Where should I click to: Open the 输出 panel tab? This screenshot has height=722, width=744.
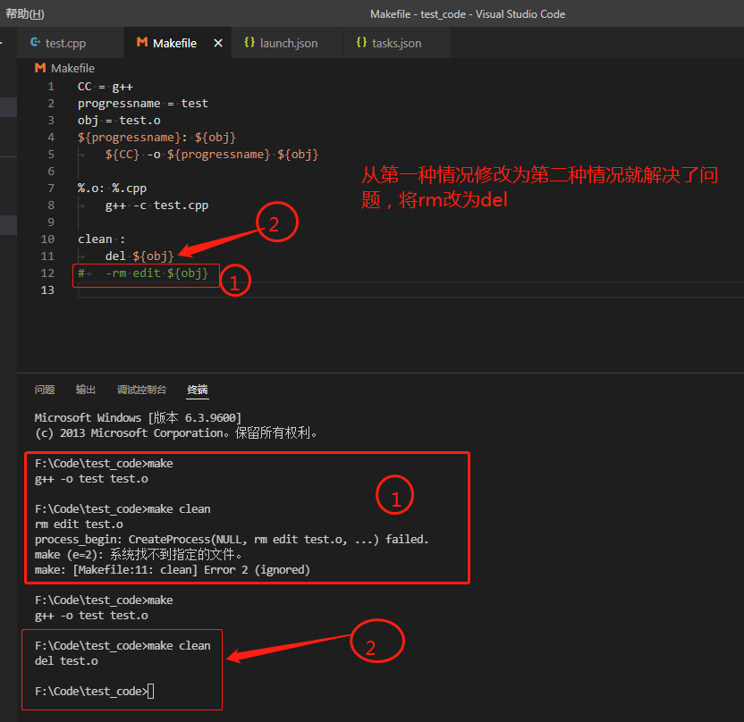click(85, 390)
